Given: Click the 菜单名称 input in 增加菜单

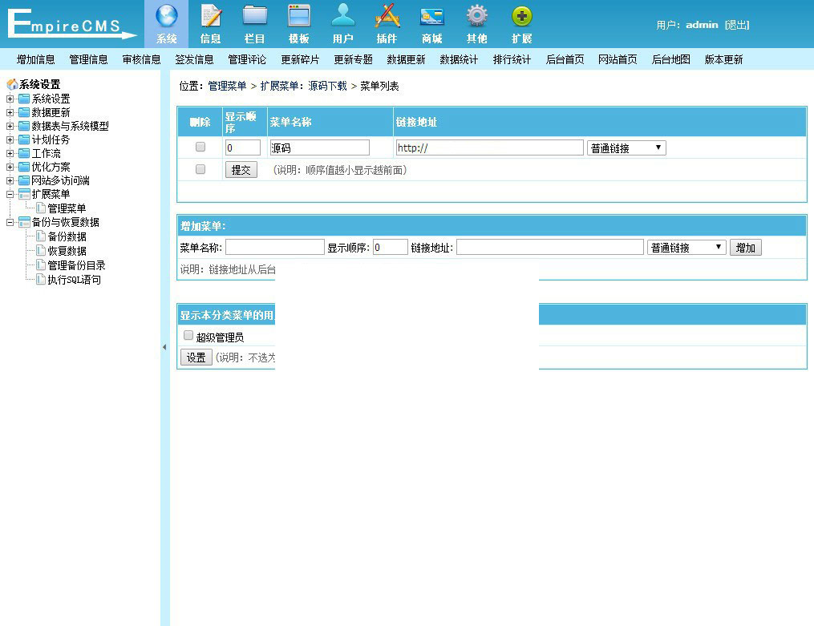Looking at the screenshot, I should [x=275, y=248].
